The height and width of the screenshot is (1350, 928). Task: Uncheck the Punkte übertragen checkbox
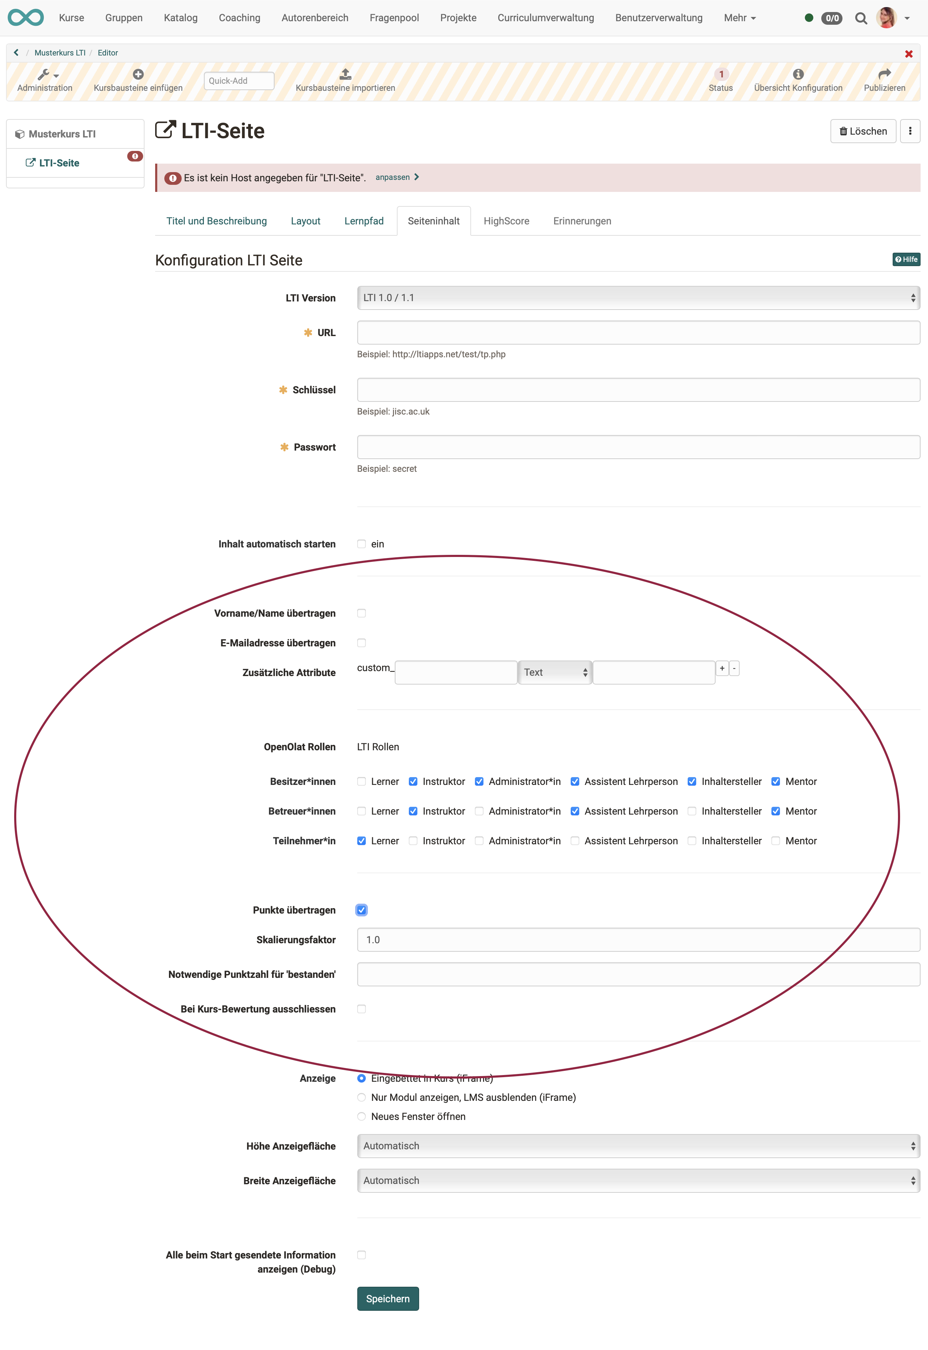click(x=362, y=910)
